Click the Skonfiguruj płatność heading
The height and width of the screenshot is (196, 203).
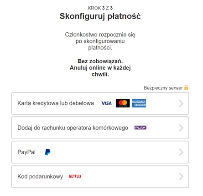[100, 16]
